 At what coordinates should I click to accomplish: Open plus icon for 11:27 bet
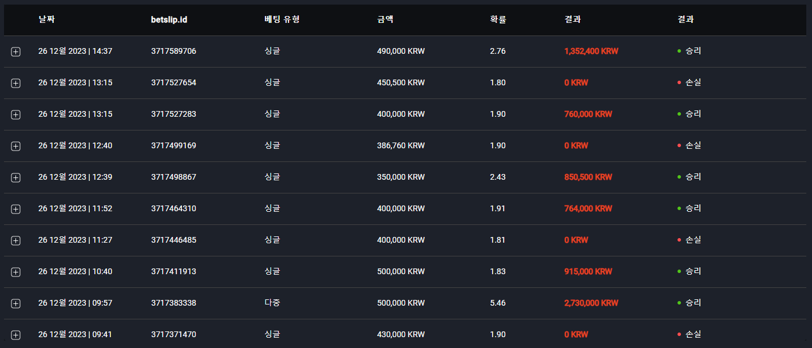(15, 240)
